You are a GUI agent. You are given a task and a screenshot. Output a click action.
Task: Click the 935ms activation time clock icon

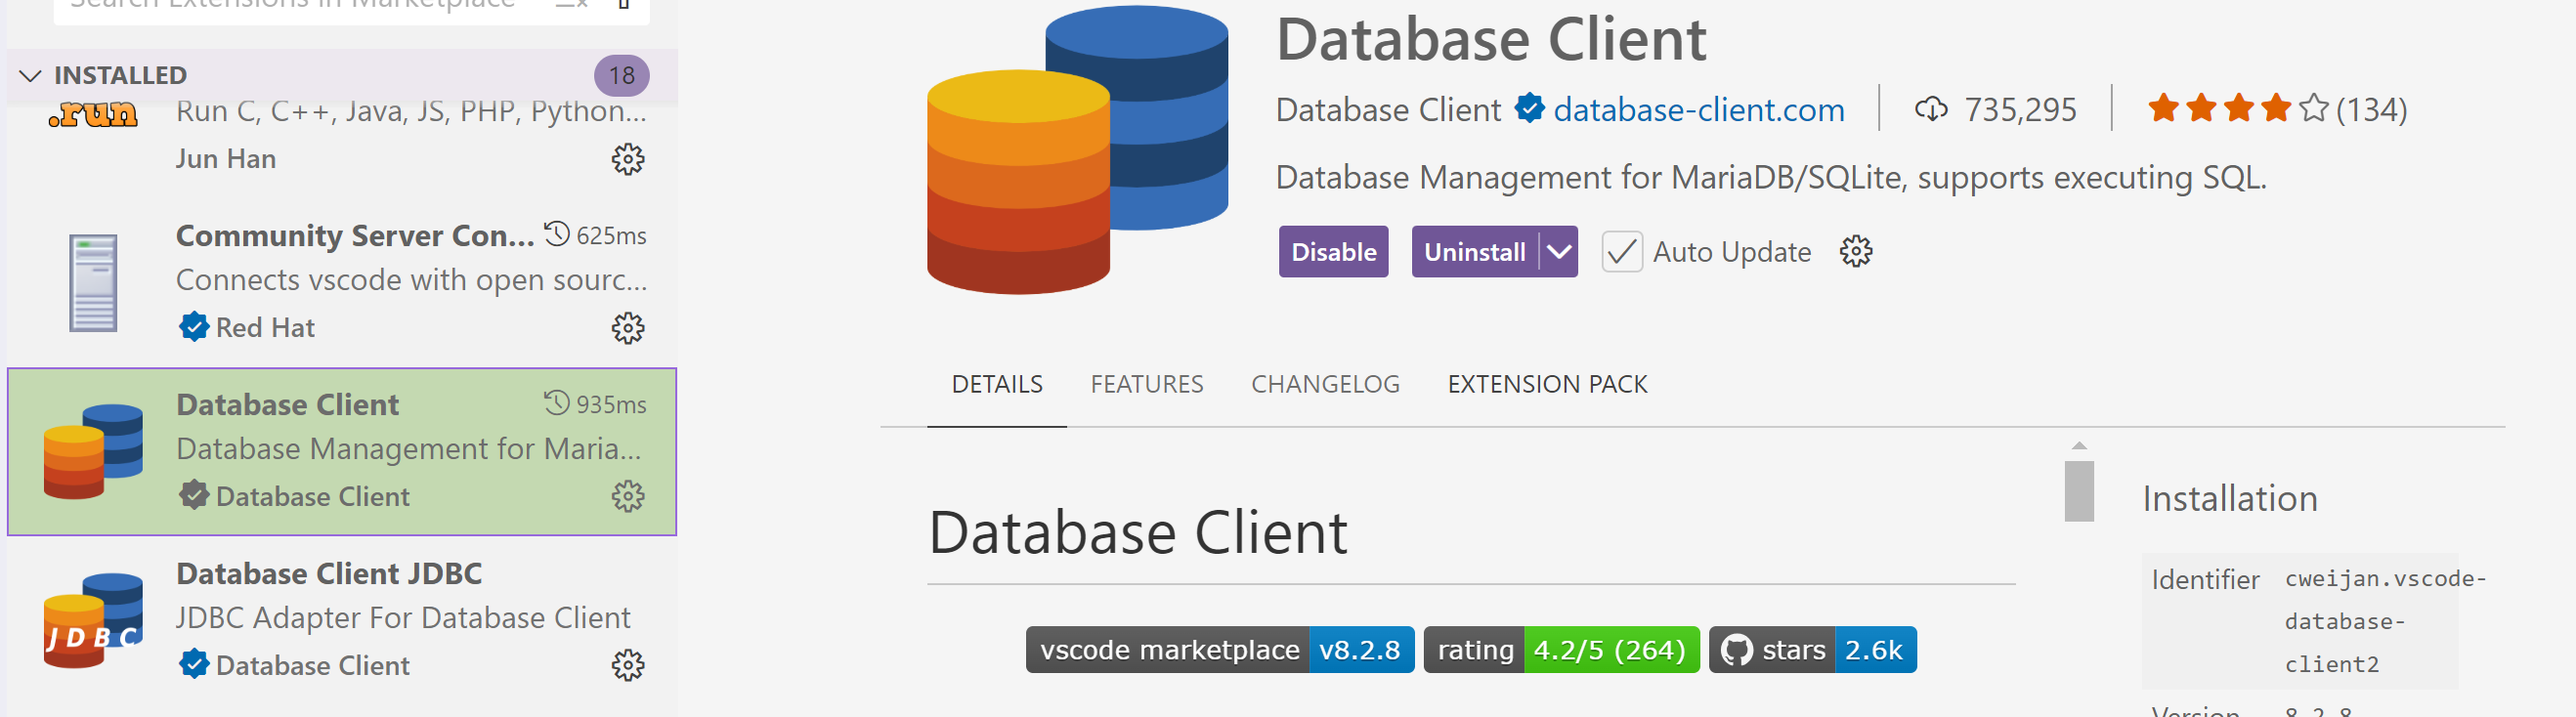(557, 403)
